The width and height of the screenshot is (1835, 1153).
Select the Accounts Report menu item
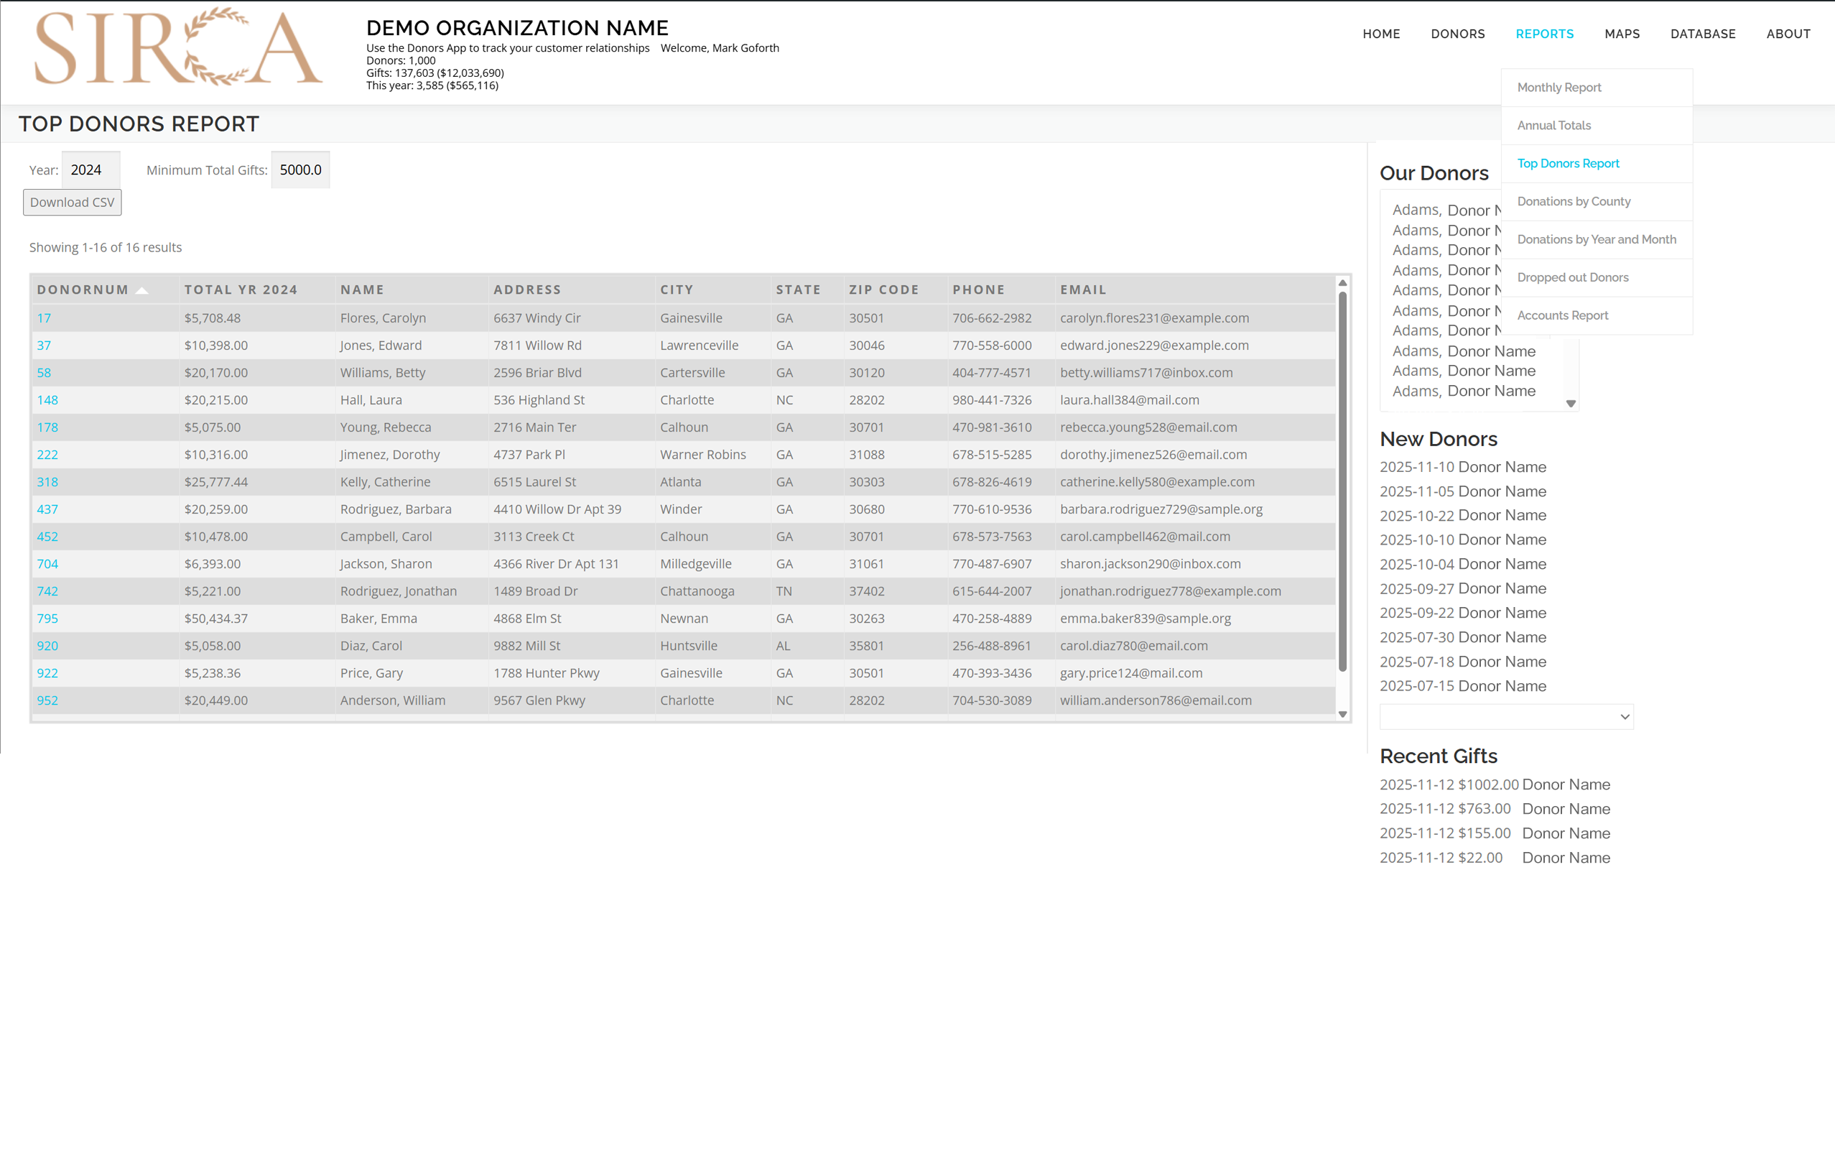tap(1562, 315)
